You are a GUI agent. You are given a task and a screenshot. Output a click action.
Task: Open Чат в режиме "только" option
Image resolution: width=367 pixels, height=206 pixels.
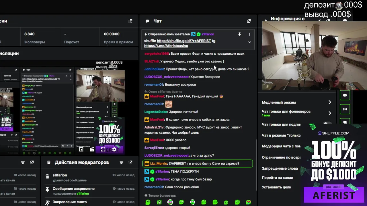[281, 135]
